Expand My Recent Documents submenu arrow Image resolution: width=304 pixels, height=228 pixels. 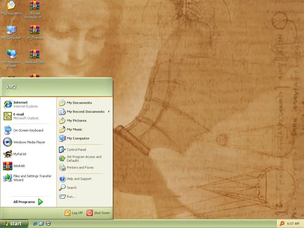109,112
